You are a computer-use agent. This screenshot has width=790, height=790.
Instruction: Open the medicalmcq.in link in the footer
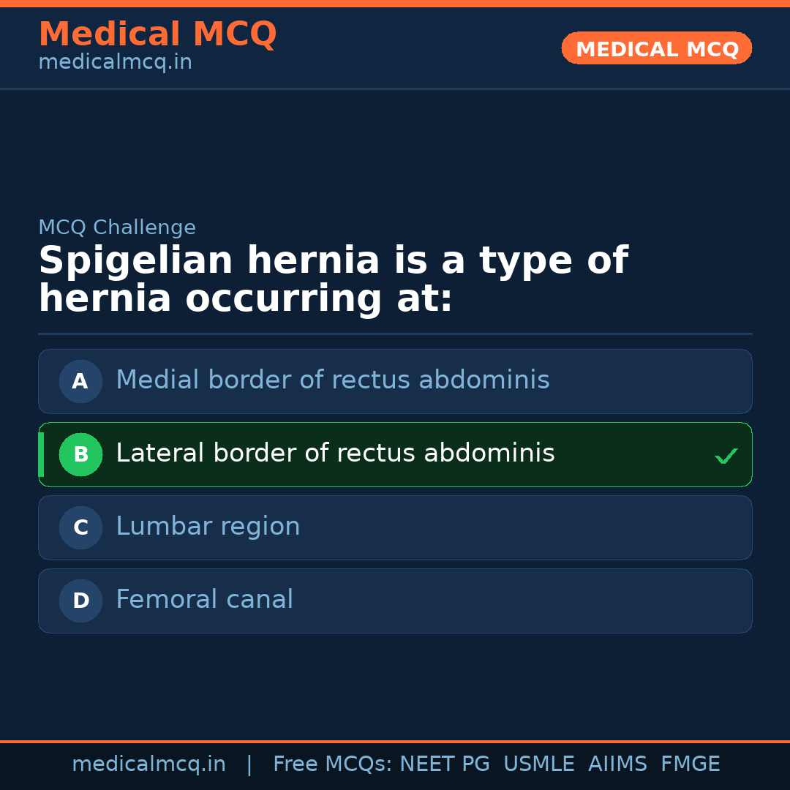click(x=148, y=764)
